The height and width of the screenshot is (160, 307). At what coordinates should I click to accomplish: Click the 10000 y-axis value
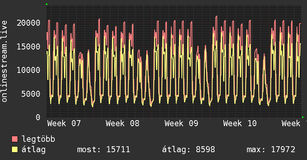(x=29, y=70)
